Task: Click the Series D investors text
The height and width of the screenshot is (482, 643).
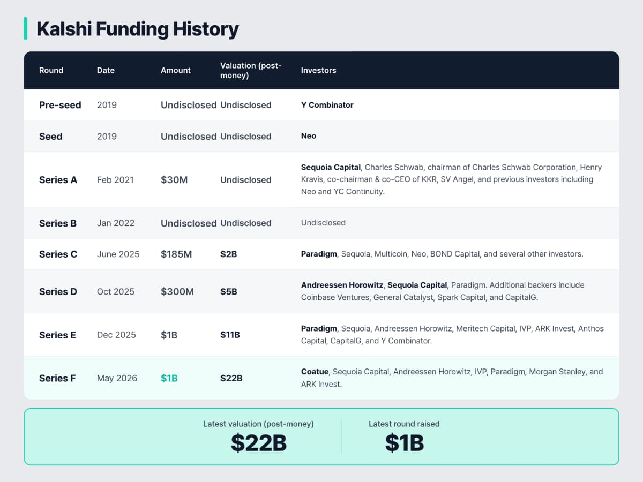Action: [443, 291]
